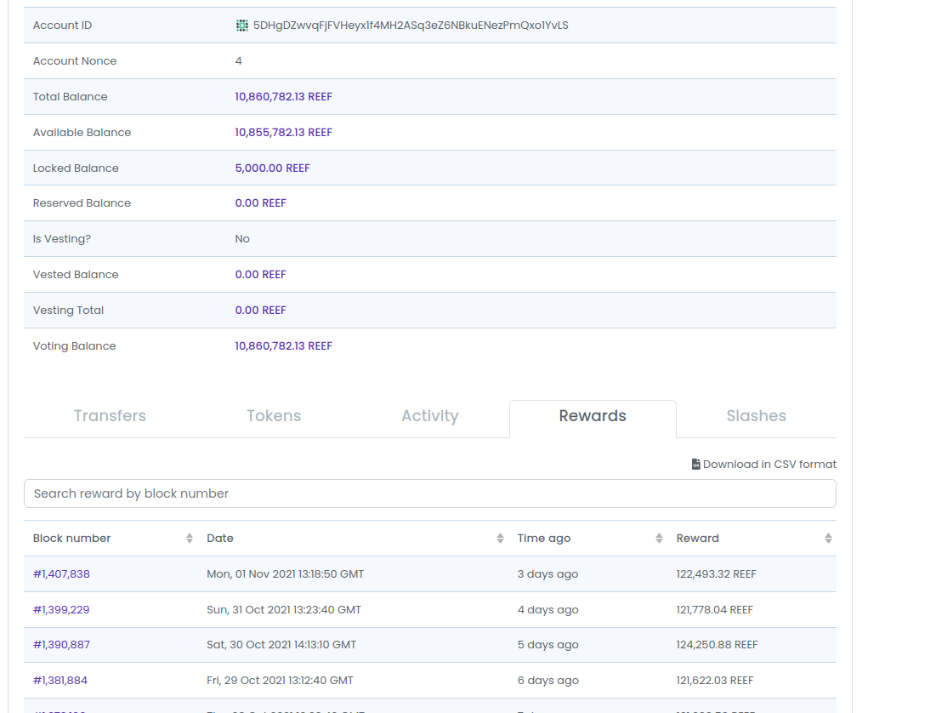Sort the Date column
The height and width of the screenshot is (713, 936).
pyautogui.click(x=500, y=538)
